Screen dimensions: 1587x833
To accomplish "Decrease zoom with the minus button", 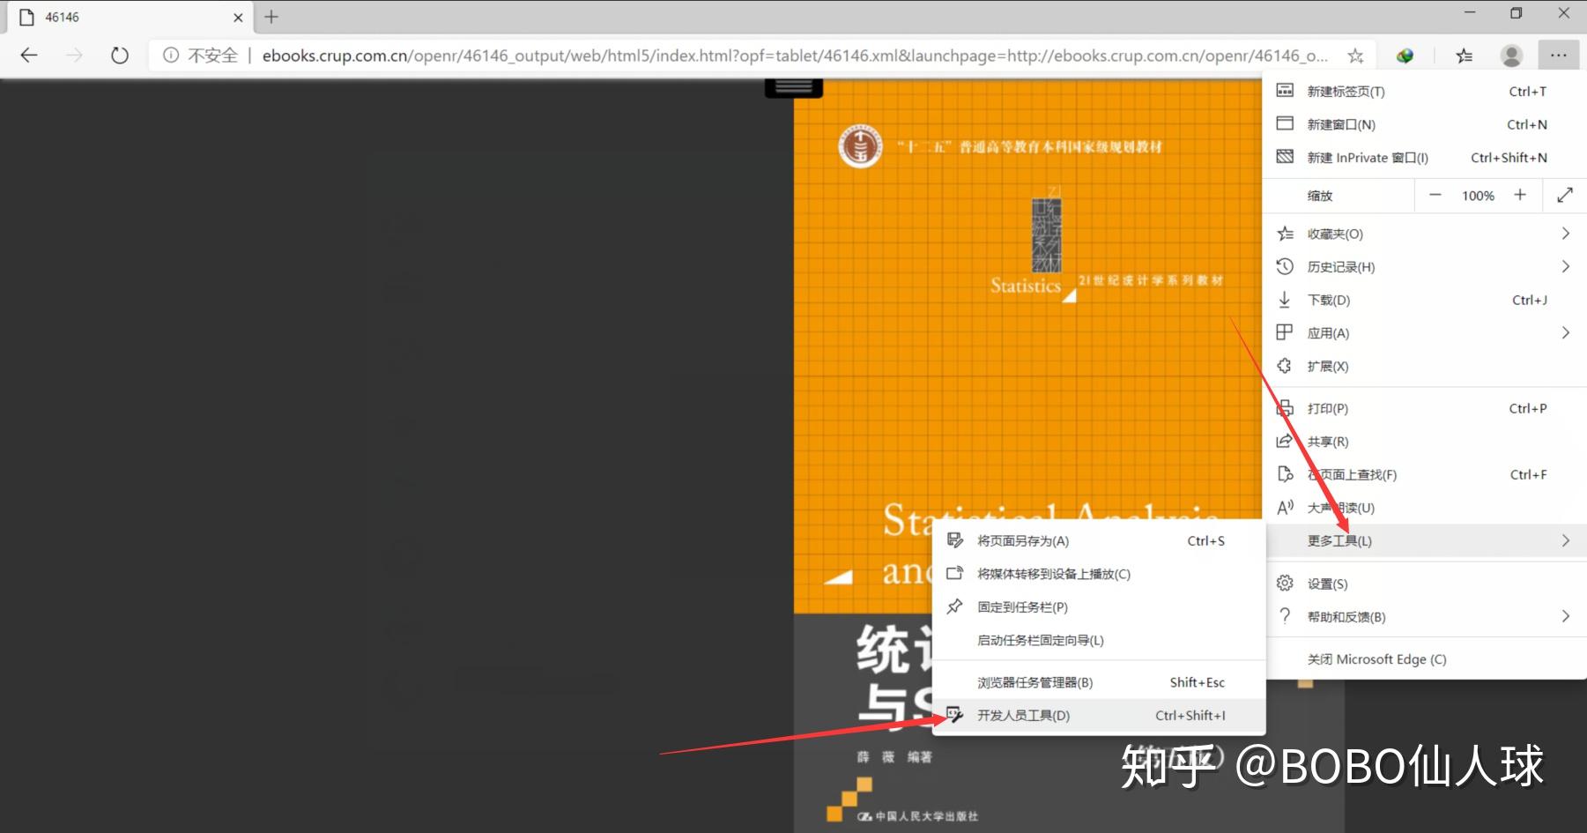I will (x=1435, y=196).
